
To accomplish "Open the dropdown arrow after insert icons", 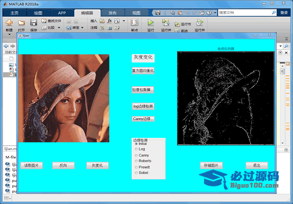I will pos(124,21).
